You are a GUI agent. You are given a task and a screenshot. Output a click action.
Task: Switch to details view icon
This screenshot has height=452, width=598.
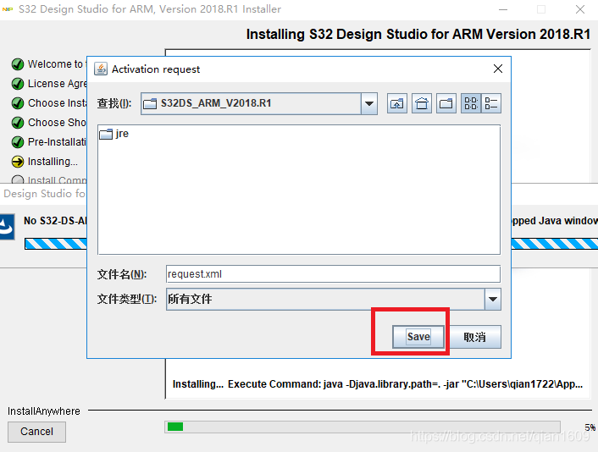(491, 104)
